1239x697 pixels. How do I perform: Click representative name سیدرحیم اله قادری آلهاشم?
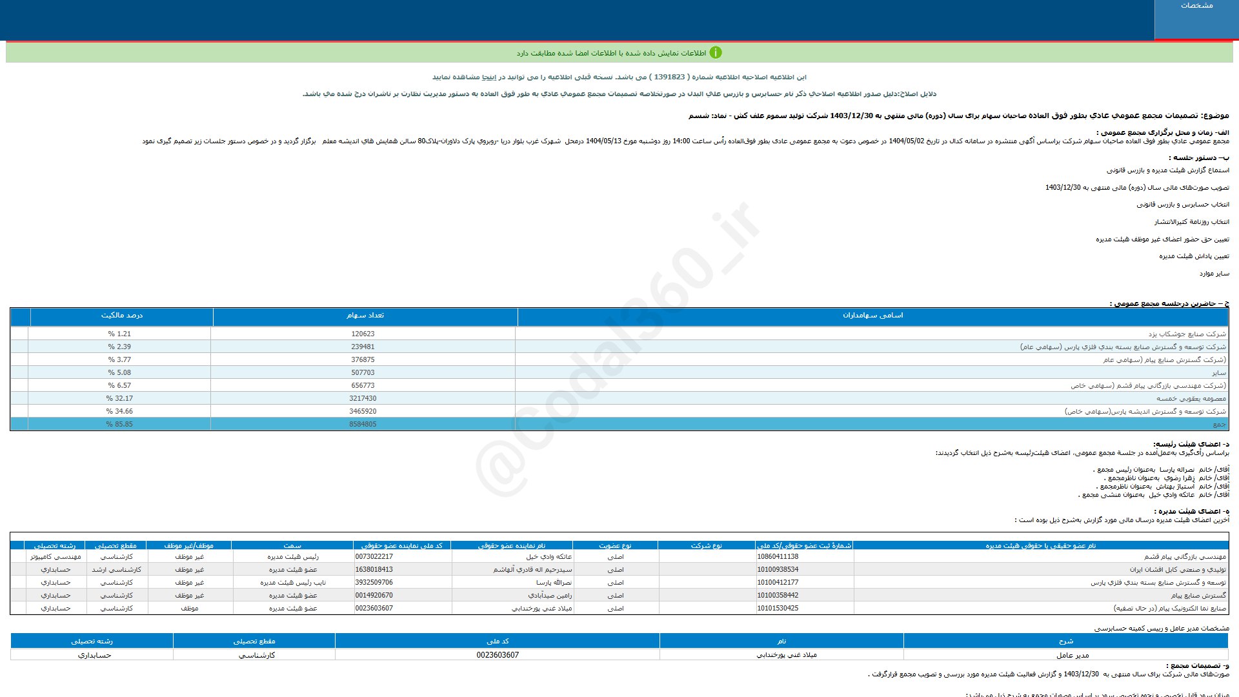pyautogui.click(x=532, y=570)
